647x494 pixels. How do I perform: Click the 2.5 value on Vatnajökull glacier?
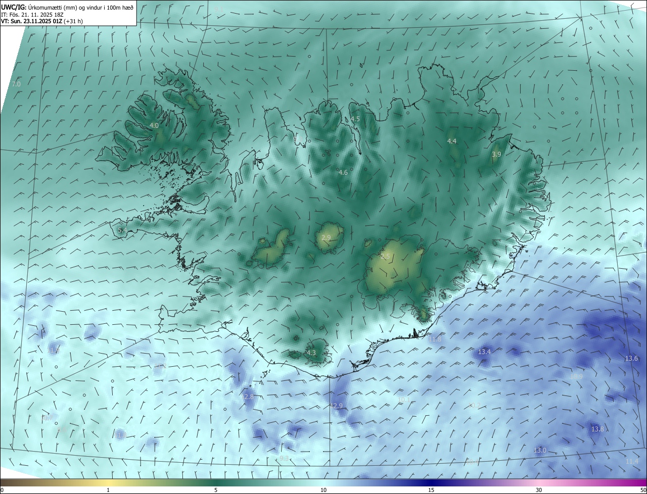(385, 257)
